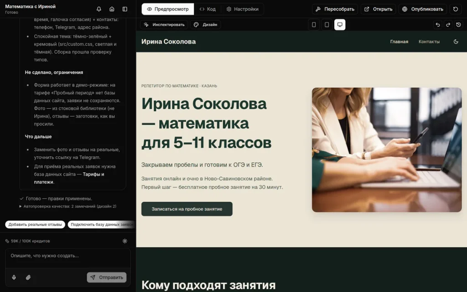Click Главная in site navigation
Image resolution: width=467 pixels, height=292 pixels.
[399, 42]
